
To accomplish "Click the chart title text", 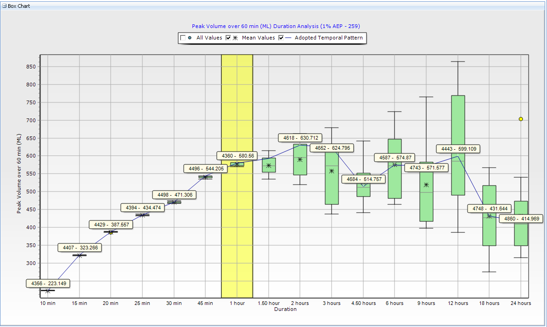I will pos(279,26).
